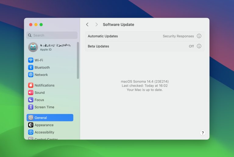Click the Appearance icon
This screenshot has height=157, width=234.
coord(31,125)
